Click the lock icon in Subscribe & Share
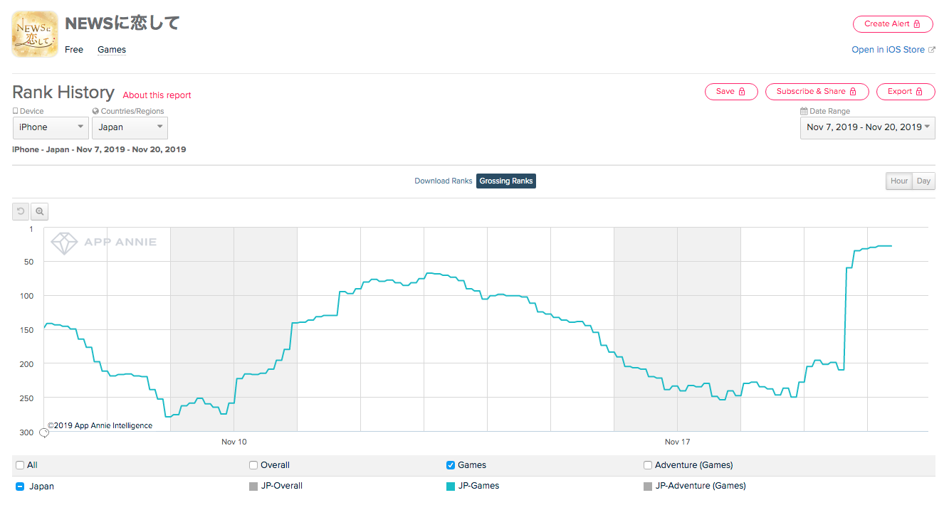 [x=854, y=92]
